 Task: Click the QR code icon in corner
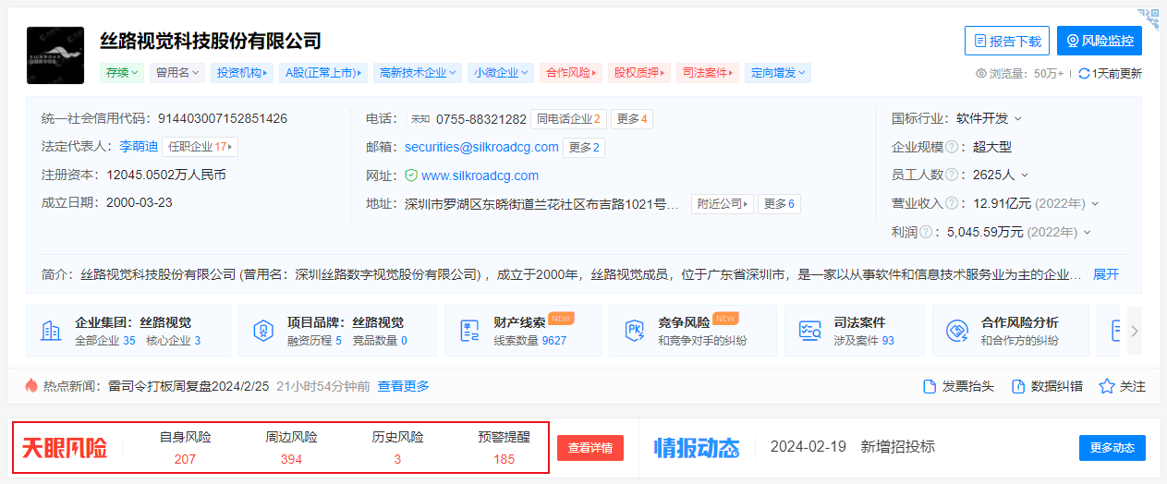point(1149,18)
